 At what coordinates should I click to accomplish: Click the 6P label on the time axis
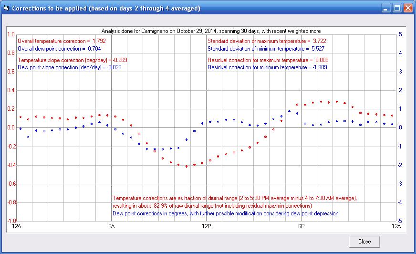[301, 226]
